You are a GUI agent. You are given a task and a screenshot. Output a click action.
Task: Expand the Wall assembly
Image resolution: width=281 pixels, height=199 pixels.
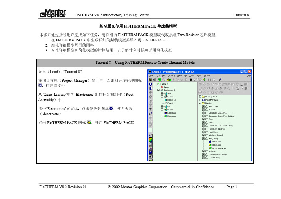(x=162, y=93)
